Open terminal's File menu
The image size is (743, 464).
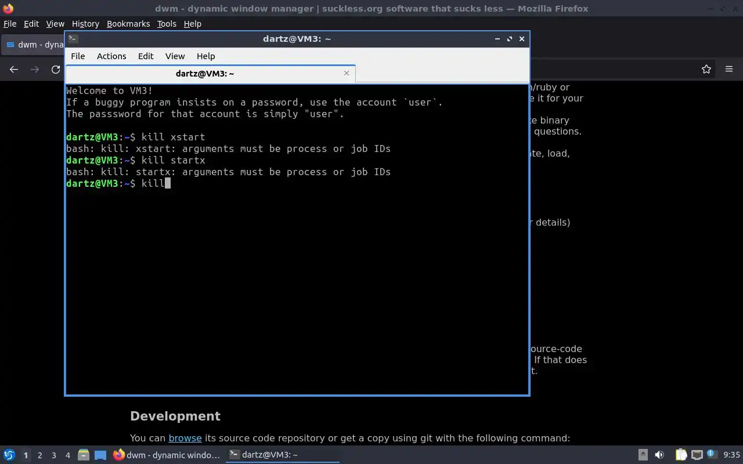(78, 56)
